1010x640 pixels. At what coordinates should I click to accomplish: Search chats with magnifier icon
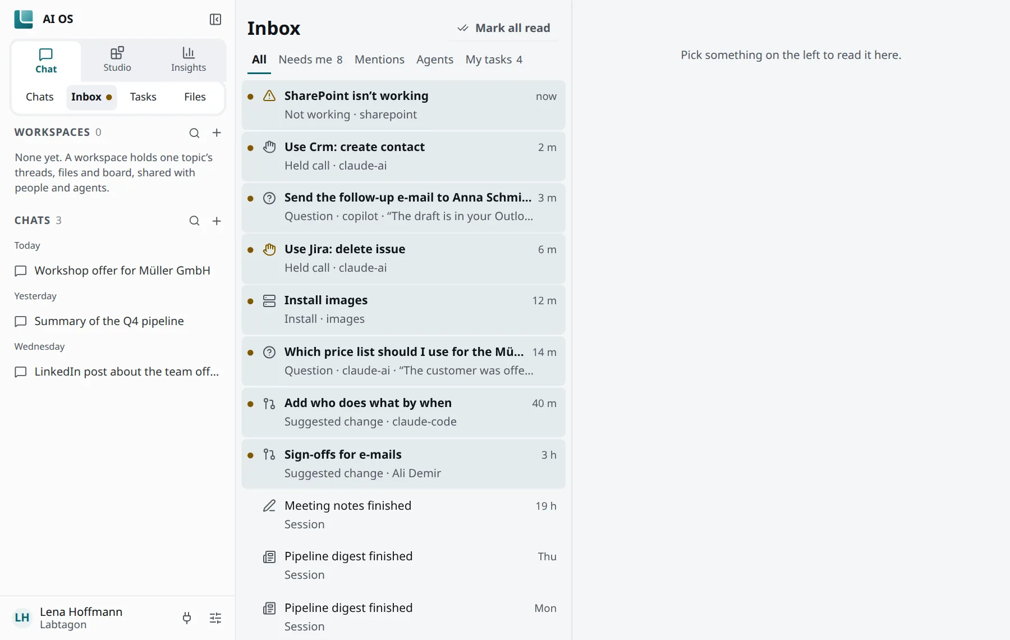[x=194, y=221]
